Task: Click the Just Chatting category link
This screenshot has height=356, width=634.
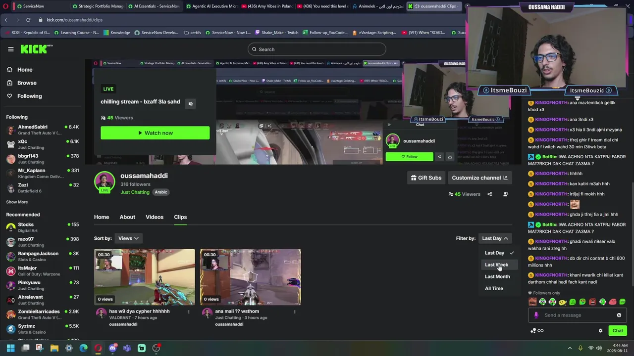Action: tap(135, 192)
